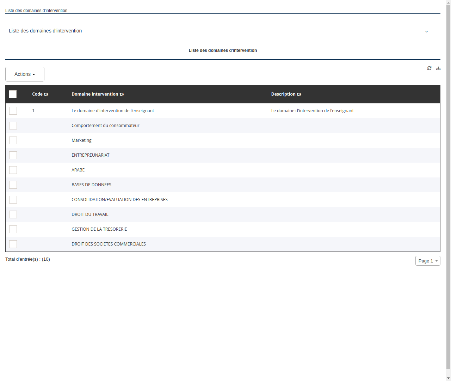Refresh the table data
Viewport: 451px width, 381px height.
coord(429,68)
